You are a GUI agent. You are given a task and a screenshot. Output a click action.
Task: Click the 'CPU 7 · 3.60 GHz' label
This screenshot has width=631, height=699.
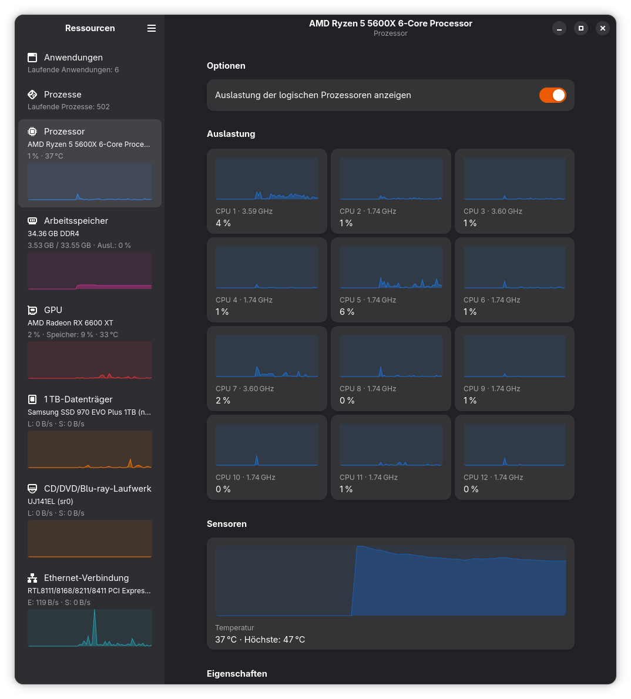click(x=245, y=389)
